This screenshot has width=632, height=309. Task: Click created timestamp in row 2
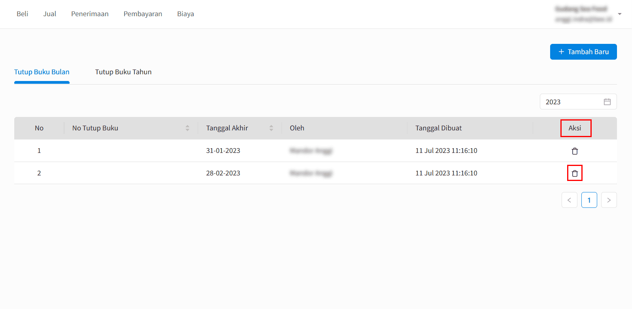pos(446,173)
